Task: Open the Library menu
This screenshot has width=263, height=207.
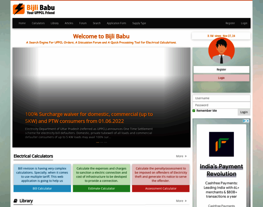Action: tap(55, 23)
